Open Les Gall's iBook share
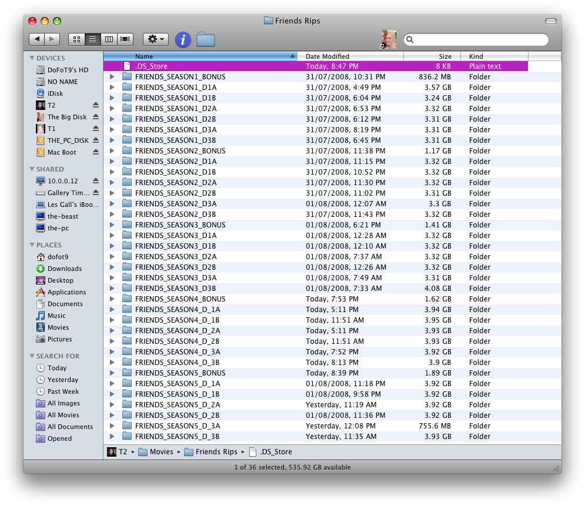 point(68,205)
